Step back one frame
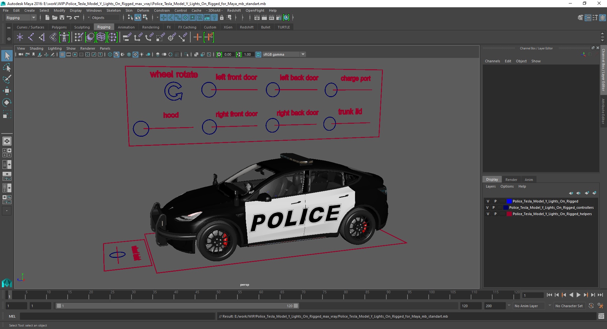This screenshot has height=329, width=607. click(x=557, y=295)
